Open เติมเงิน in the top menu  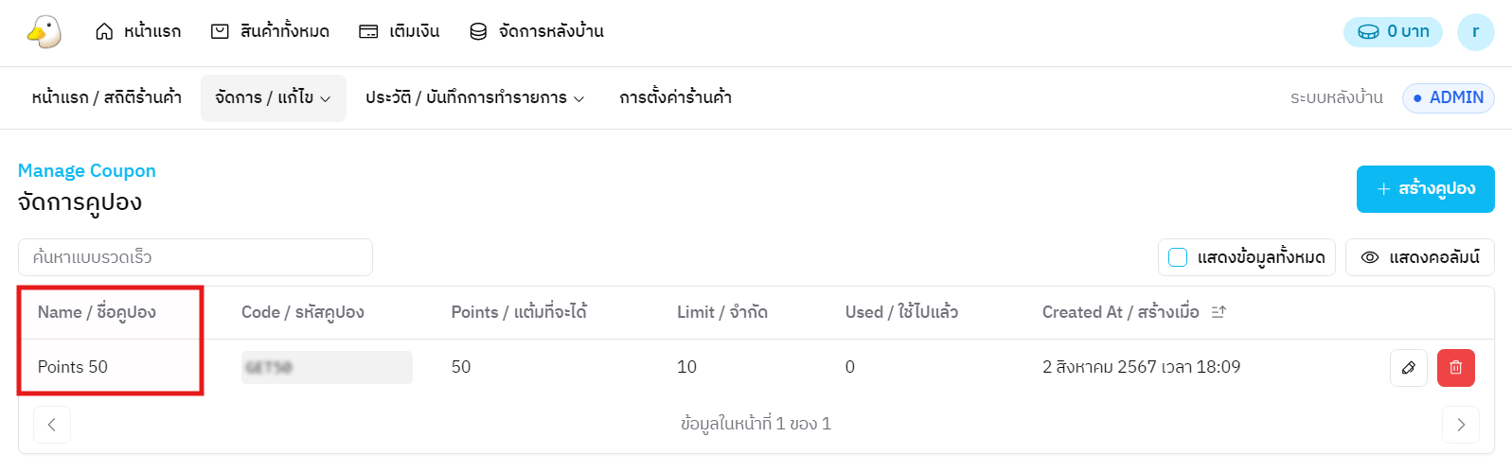tap(400, 32)
